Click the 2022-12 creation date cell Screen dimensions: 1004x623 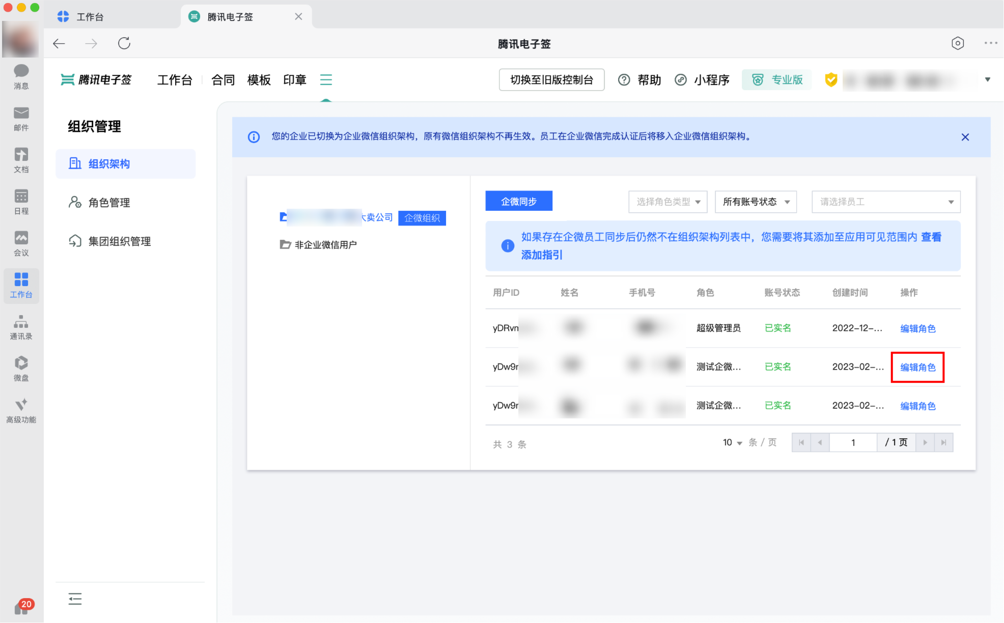click(x=857, y=328)
